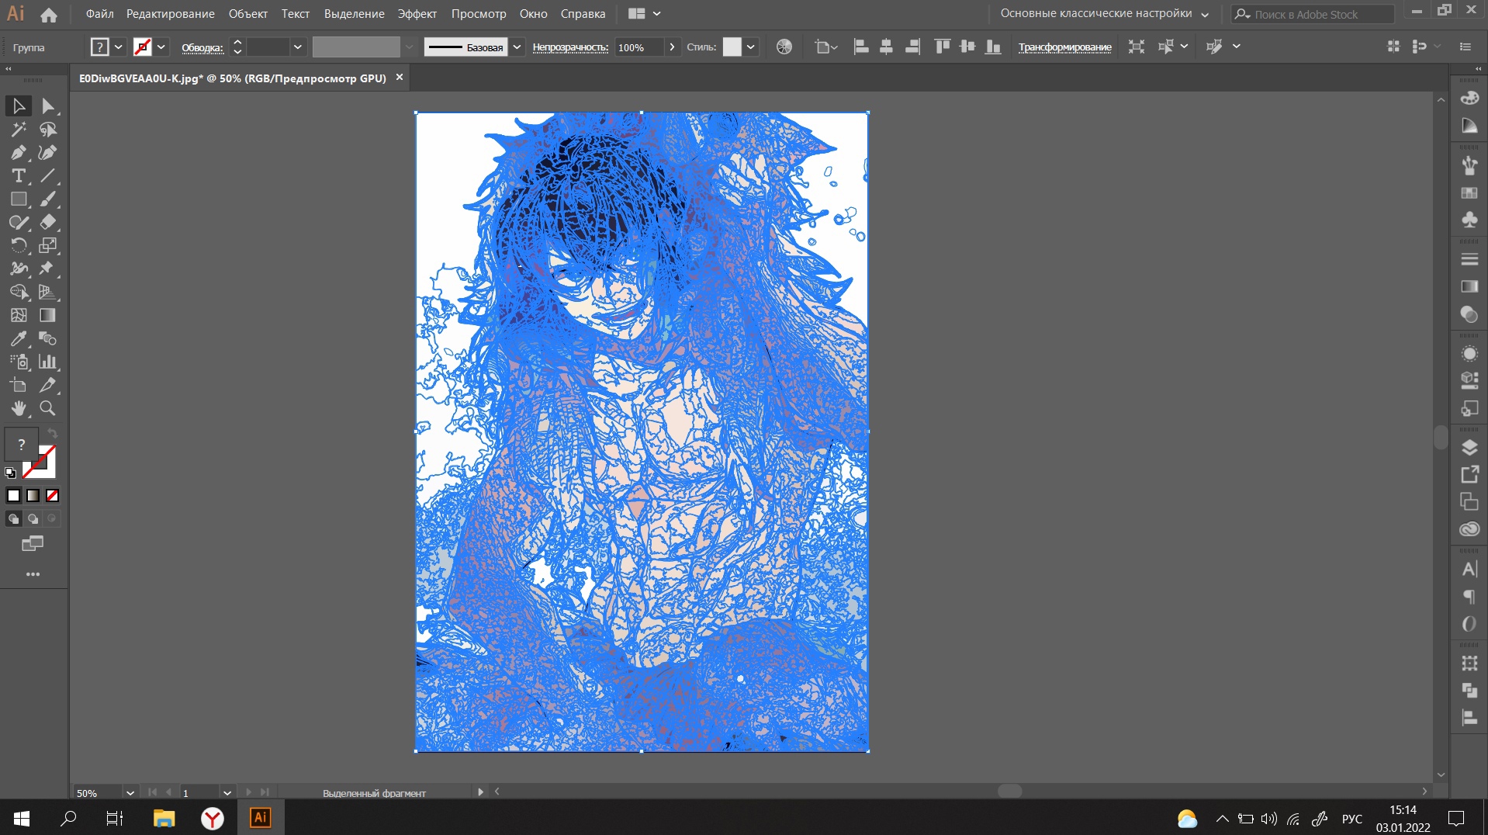1488x835 pixels.
Task: Select the Pen tool
Action: click(x=19, y=153)
